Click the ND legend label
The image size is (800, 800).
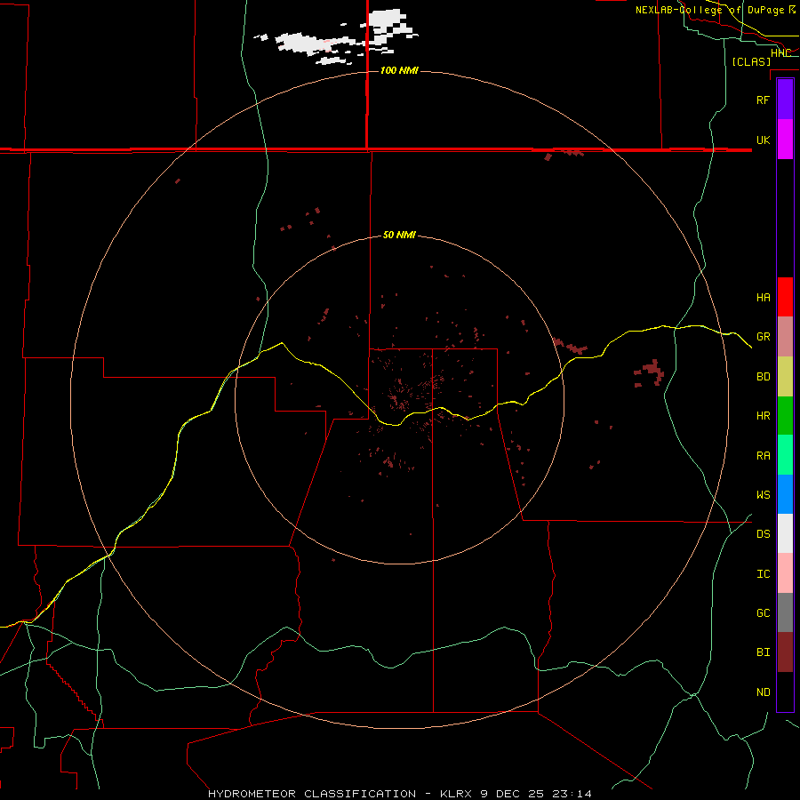763,692
